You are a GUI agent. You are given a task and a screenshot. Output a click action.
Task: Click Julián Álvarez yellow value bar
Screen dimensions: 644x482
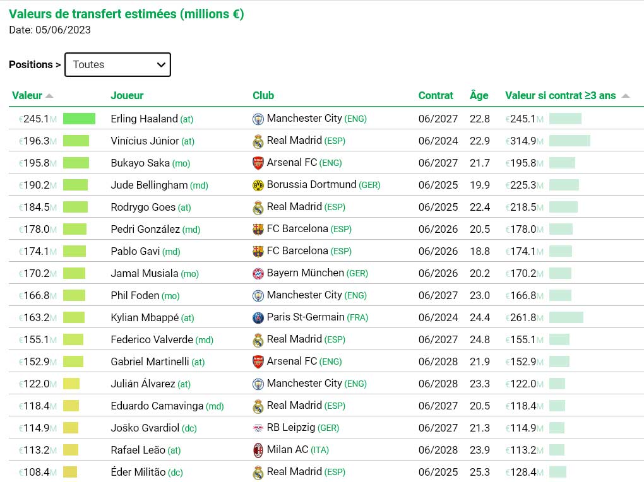pyautogui.click(x=71, y=384)
